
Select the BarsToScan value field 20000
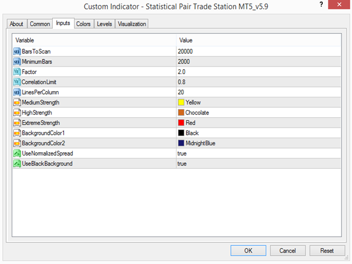[x=185, y=51]
